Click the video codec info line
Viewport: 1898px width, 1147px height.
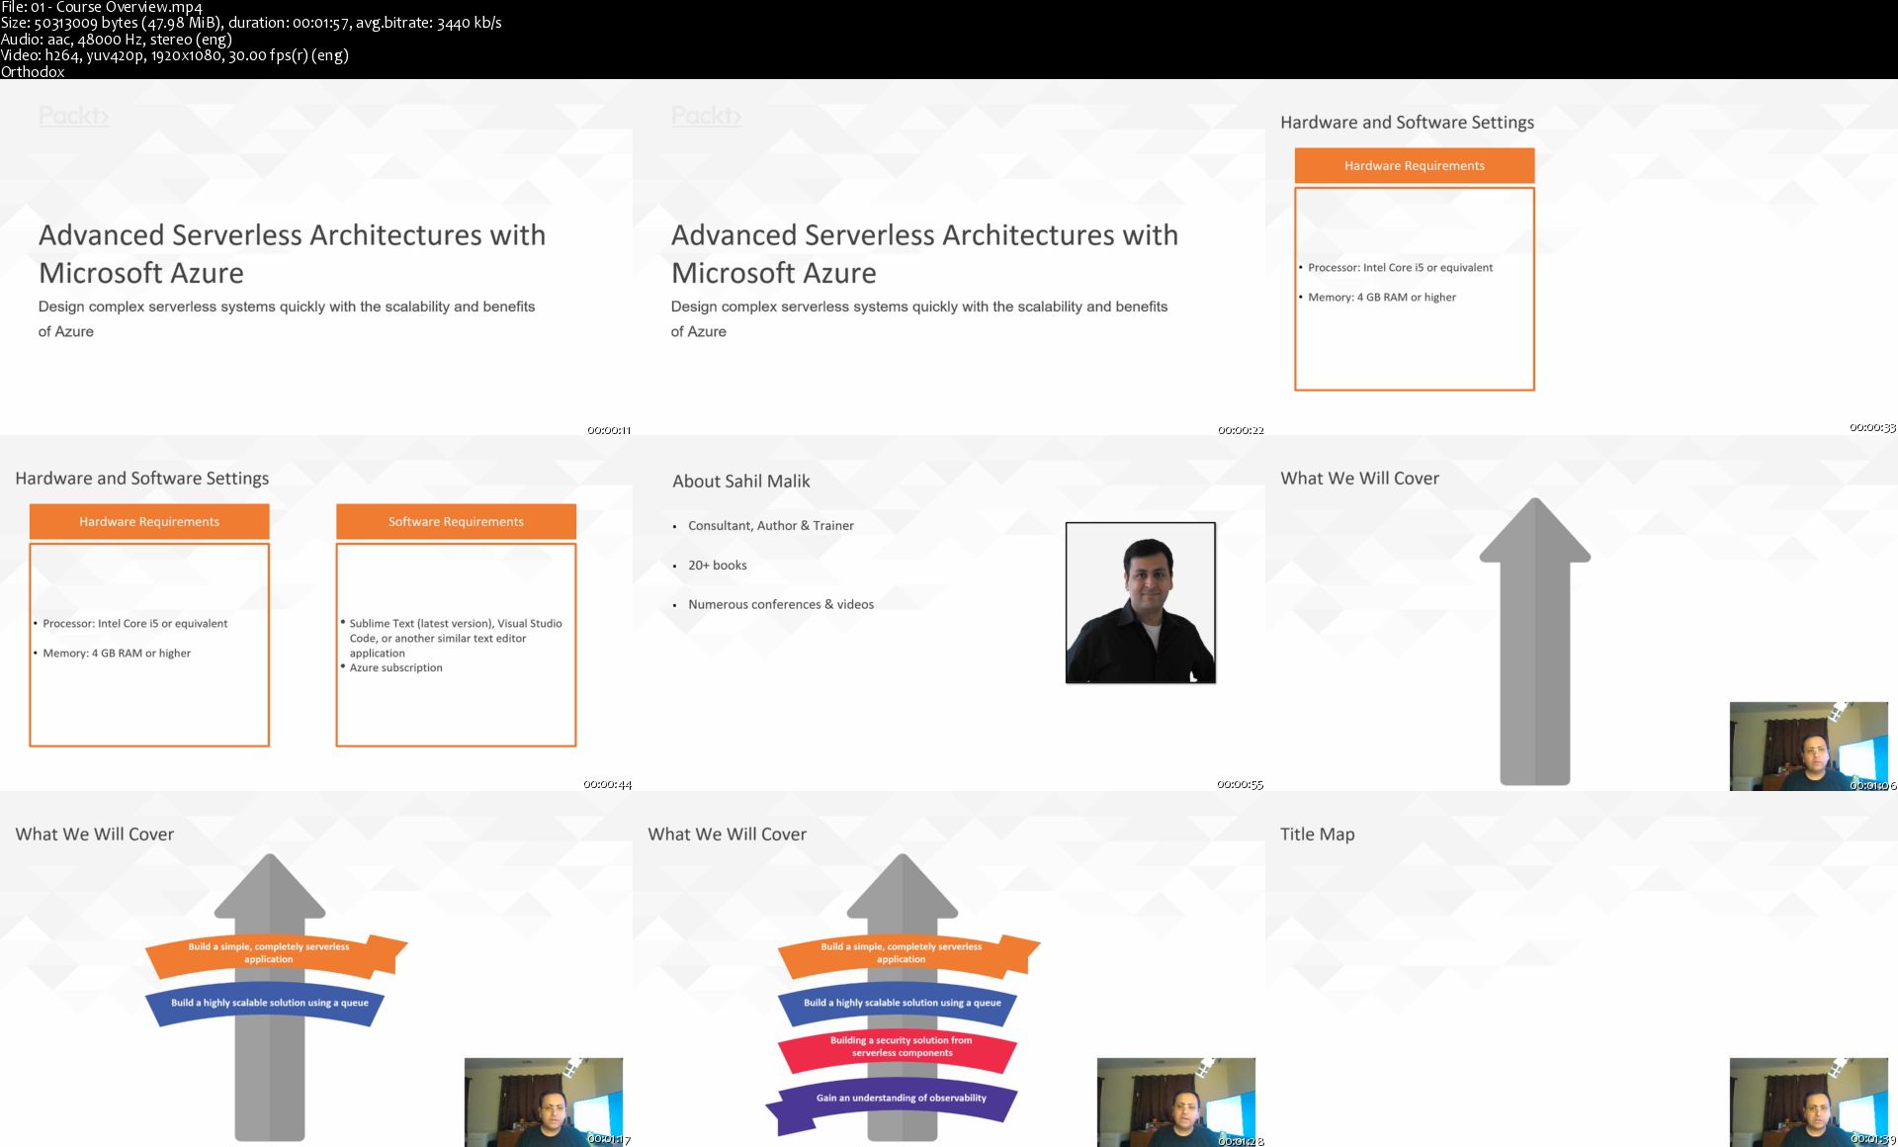175,55
